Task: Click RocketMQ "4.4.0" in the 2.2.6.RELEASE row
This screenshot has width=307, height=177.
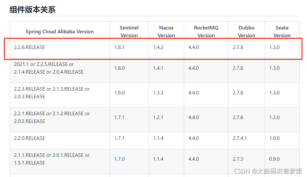Action: point(193,47)
